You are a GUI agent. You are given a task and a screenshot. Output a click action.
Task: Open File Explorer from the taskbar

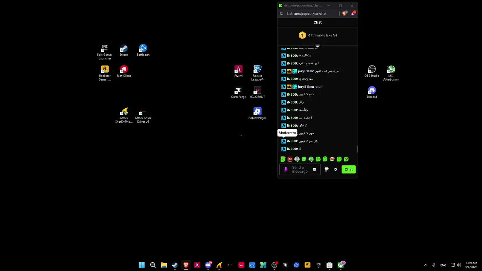click(x=164, y=265)
